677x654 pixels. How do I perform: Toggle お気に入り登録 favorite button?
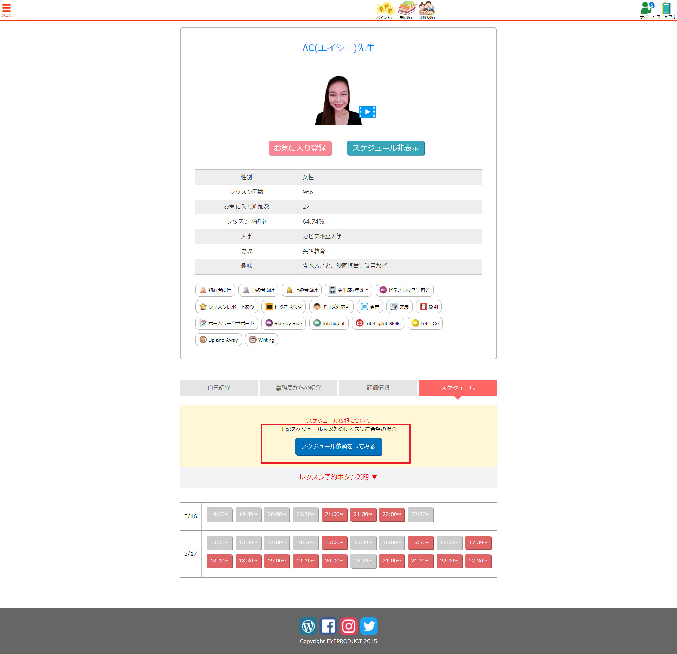point(300,148)
